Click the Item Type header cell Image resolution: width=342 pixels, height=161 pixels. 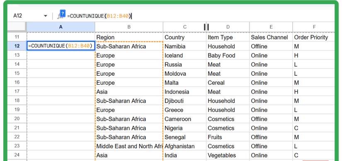coord(228,37)
